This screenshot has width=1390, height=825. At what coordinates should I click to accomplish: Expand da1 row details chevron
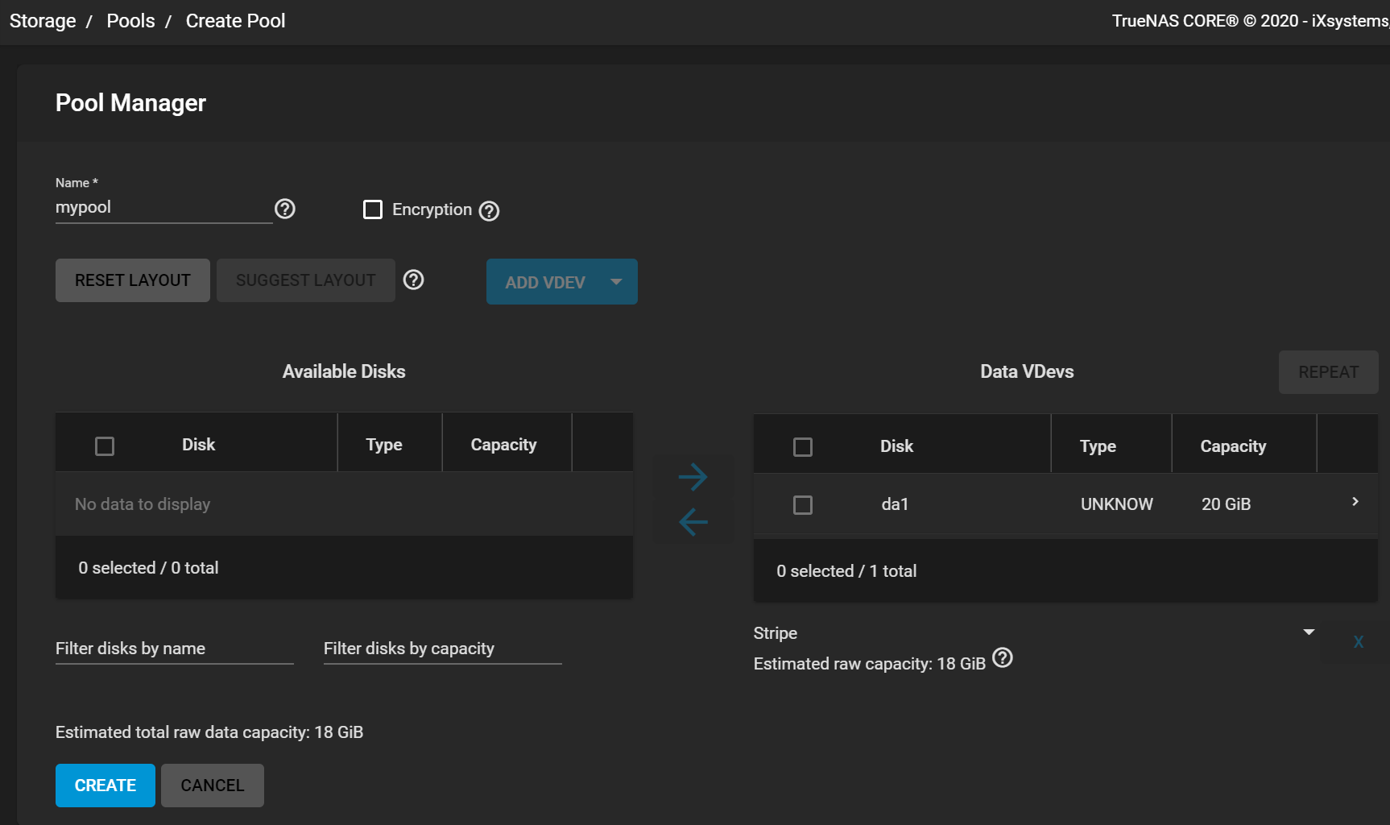(x=1355, y=502)
